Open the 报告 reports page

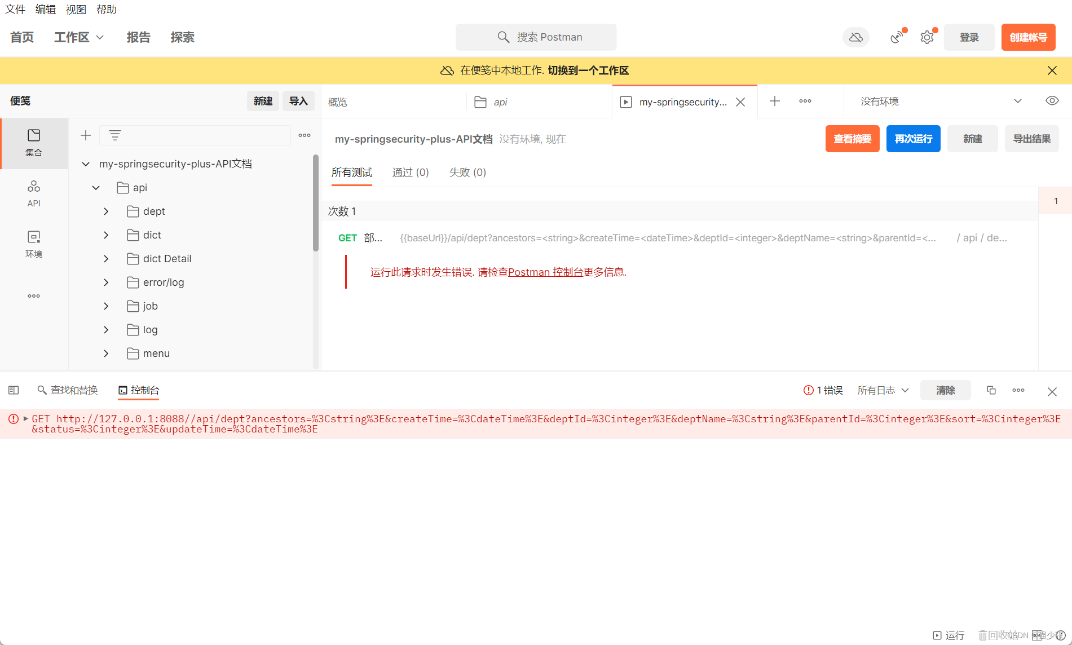click(x=139, y=37)
